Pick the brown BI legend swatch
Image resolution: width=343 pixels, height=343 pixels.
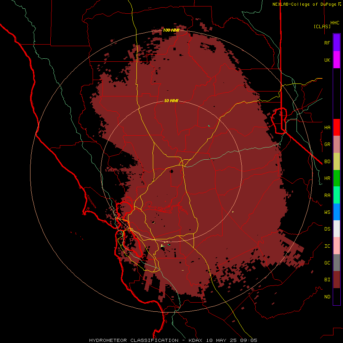tap(337, 280)
